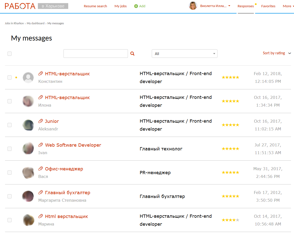Click the user profile photo in header

[193, 6]
